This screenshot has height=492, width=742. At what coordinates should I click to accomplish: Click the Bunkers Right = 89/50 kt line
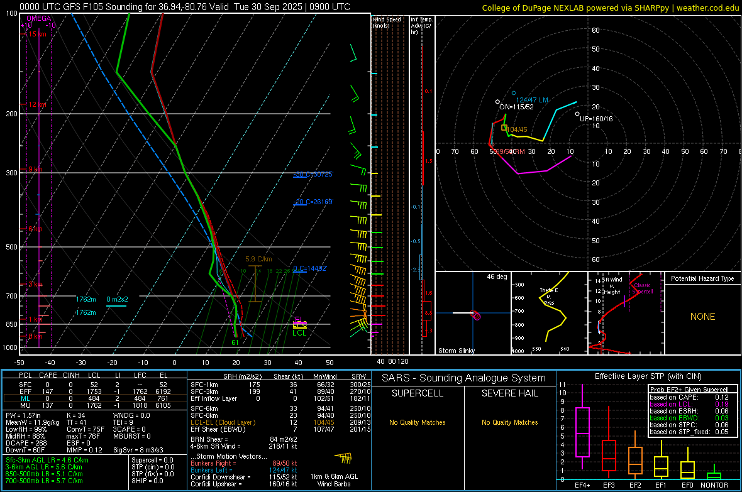(244, 463)
